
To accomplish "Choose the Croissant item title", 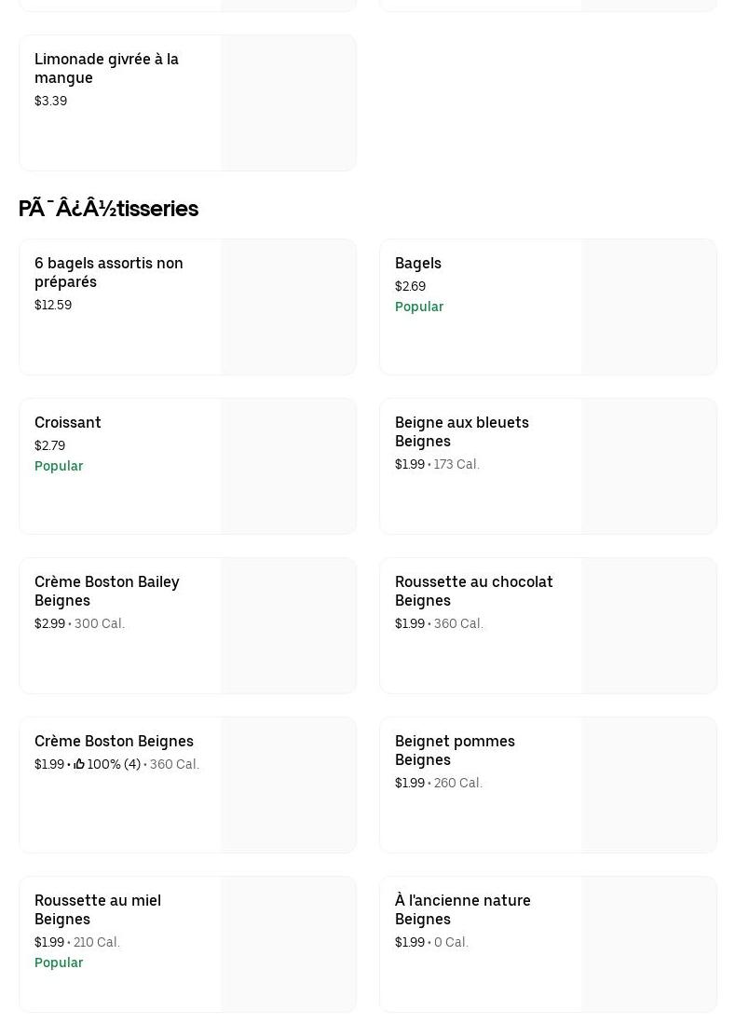I will [x=67, y=423].
